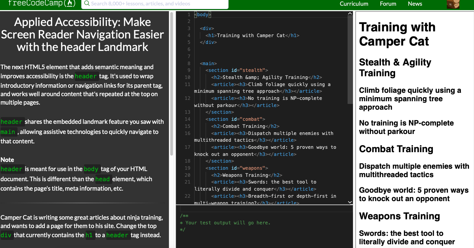Image resolution: width=474 pixels, height=248 pixels.
Task: Click the h2 'Weapons Training' code line
Action: (247, 175)
